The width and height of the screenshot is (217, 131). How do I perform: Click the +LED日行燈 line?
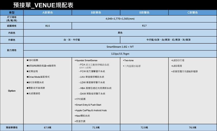tap(178, 60)
